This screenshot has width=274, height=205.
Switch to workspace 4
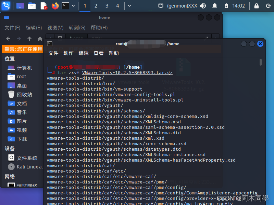(x=117, y=6)
